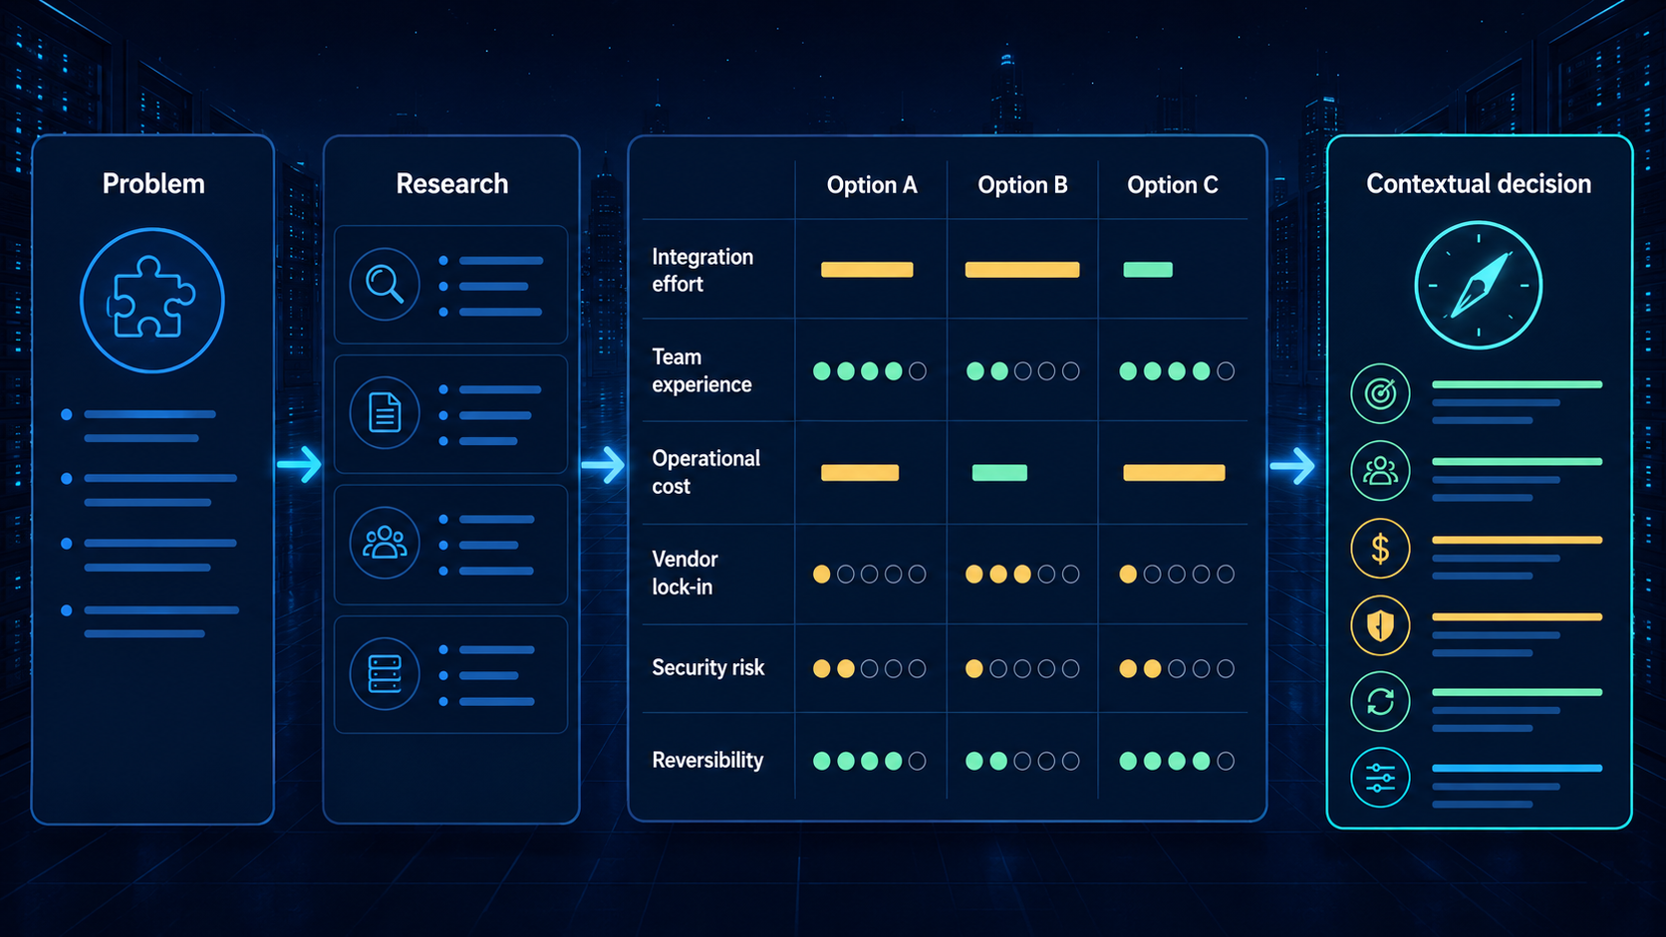Click the puzzle piece icon in Problem panel
The height and width of the screenshot is (937, 1666).
[152, 300]
